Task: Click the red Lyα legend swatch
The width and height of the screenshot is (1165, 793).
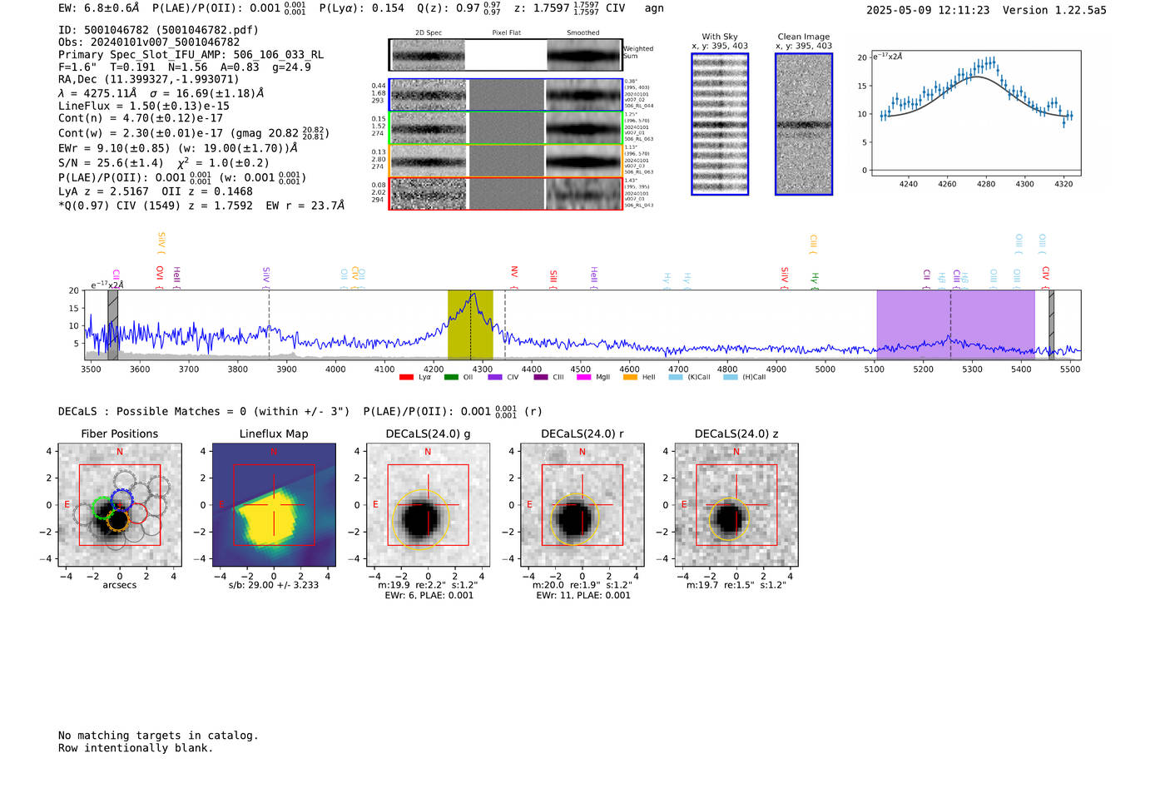Action: pyautogui.click(x=406, y=378)
